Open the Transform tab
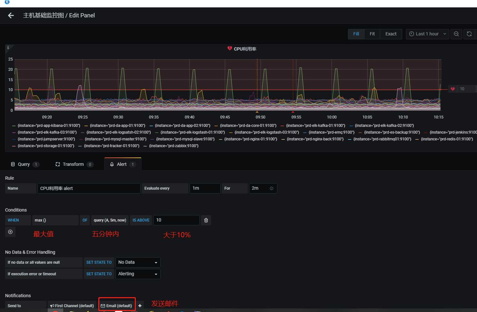477x312 pixels. (74, 164)
